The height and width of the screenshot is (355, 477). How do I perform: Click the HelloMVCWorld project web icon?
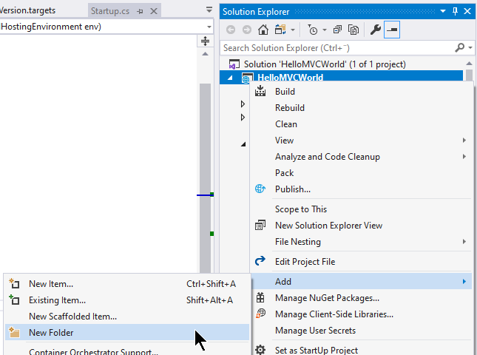[x=247, y=78]
